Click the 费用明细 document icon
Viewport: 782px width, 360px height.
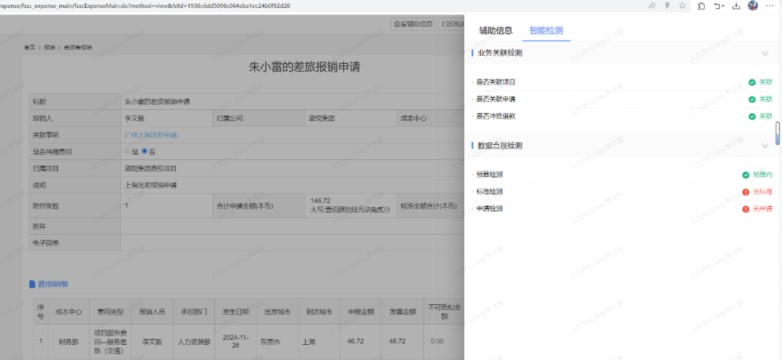pos(33,284)
